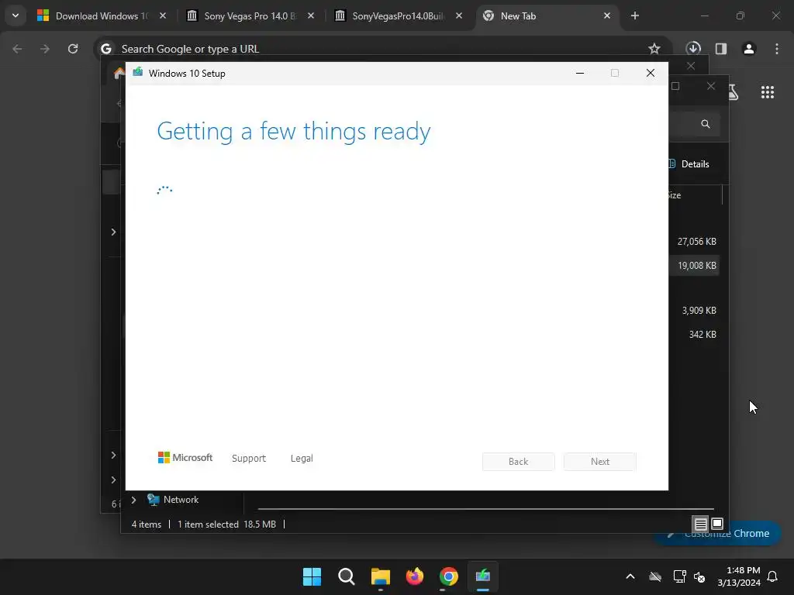The height and width of the screenshot is (595, 794).
Task: Close the Download Windows 10 tab
Action: (163, 15)
